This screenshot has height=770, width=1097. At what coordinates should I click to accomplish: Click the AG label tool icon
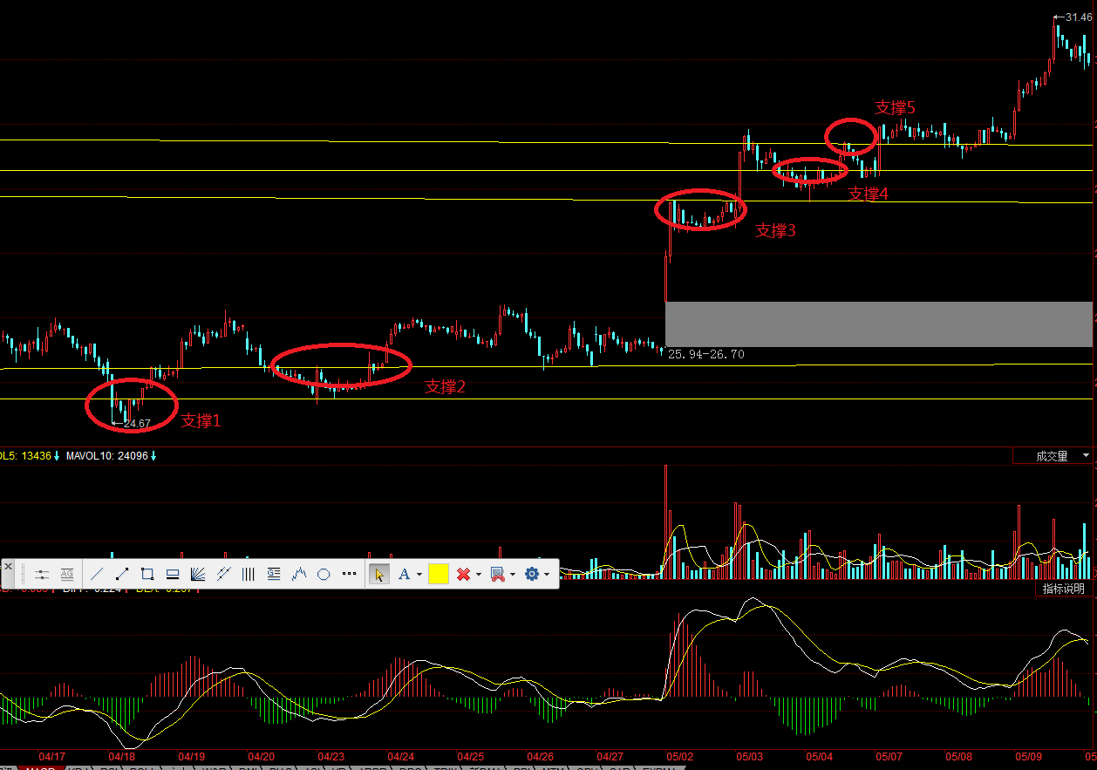point(67,574)
